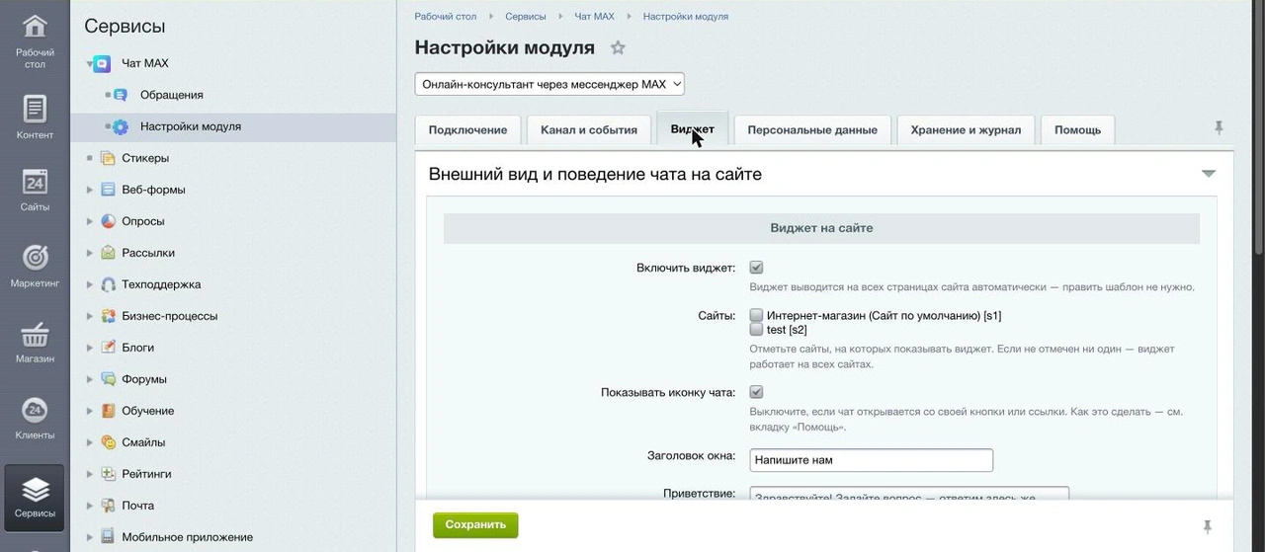The height and width of the screenshot is (552, 1265).
Task: Open the Канал и события tab
Action: click(589, 129)
